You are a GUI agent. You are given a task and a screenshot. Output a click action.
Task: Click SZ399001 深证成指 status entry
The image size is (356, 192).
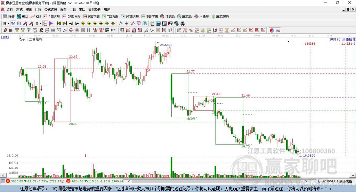click(x=335, y=181)
